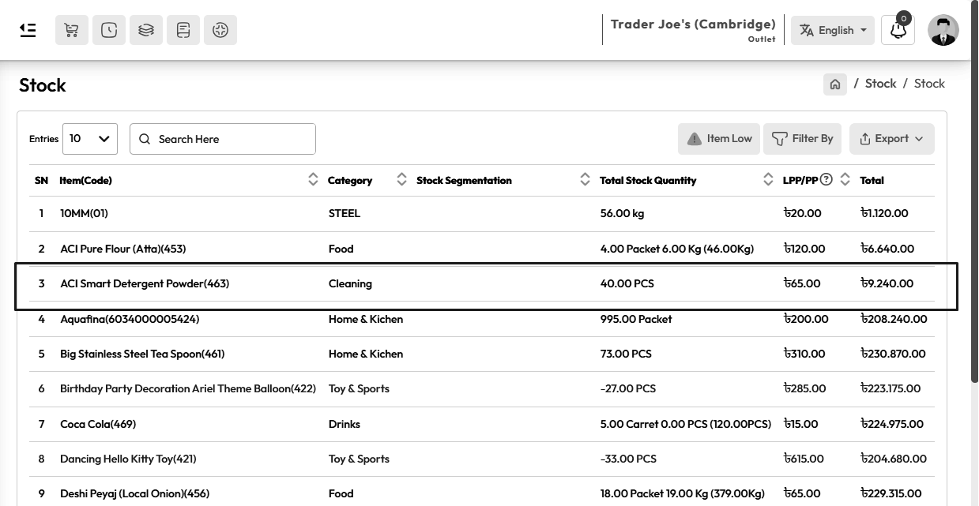The width and height of the screenshot is (979, 506).
Task: Click the Total column header
Action: coord(872,180)
